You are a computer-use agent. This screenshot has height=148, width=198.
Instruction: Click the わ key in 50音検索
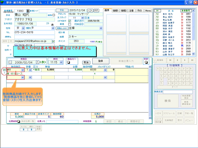[x=158, y=69]
